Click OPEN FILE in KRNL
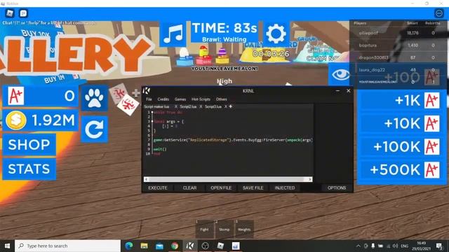The height and width of the screenshot is (252, 449). click(x=221, y=188)
